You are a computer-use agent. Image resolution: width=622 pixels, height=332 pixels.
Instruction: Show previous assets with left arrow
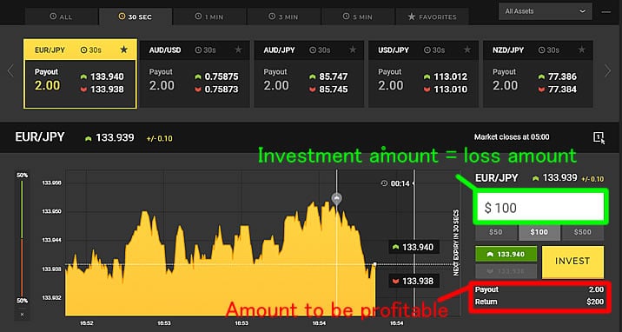(x=10, y=71)
